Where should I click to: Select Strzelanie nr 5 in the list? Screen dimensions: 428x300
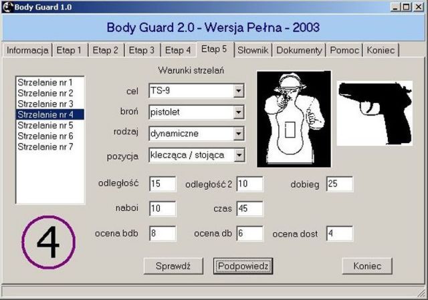[50, 125]
